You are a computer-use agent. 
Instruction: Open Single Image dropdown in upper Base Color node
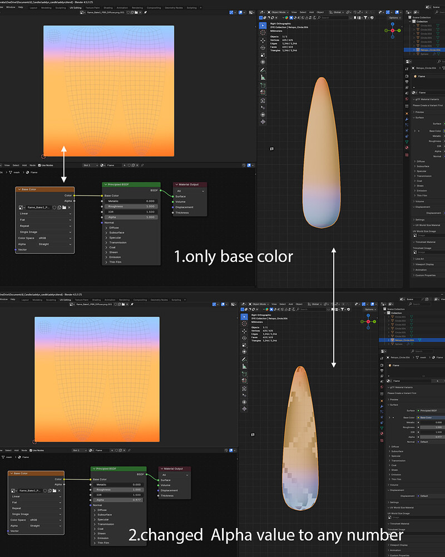(45, 232)
